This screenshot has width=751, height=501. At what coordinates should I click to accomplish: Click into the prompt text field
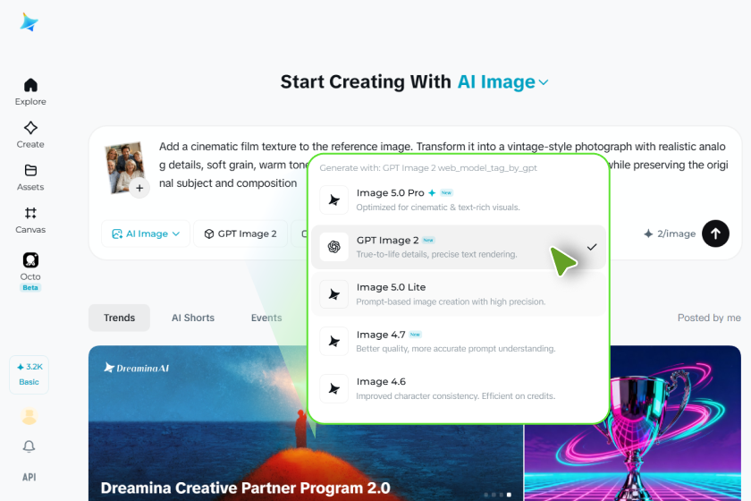point(443,165)
